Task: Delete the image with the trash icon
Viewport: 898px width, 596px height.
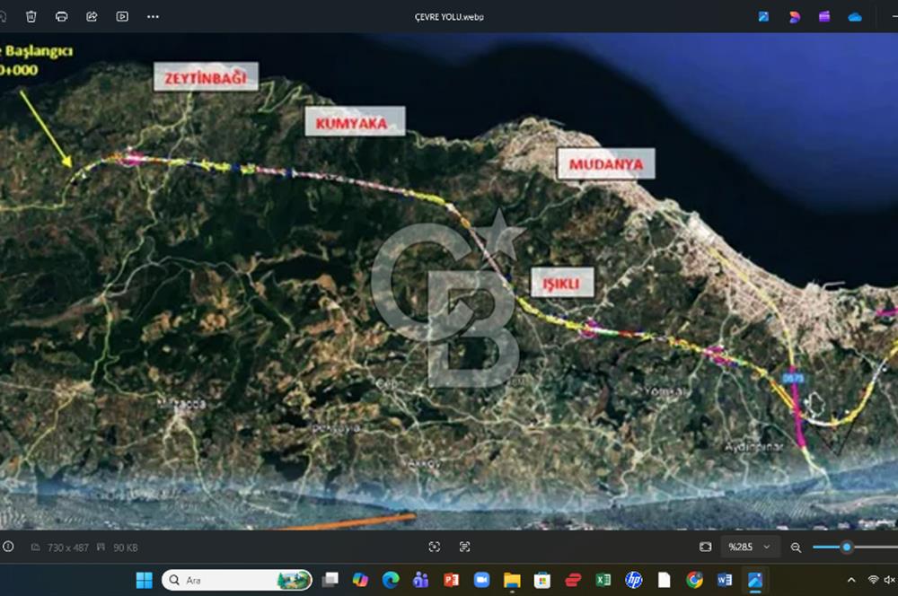Action: tap(31, 16)
